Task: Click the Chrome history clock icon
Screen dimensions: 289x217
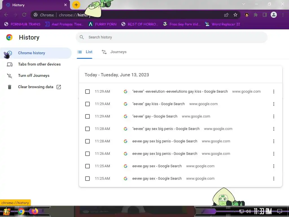Action: pyautogui.click(x=9, y=53)
